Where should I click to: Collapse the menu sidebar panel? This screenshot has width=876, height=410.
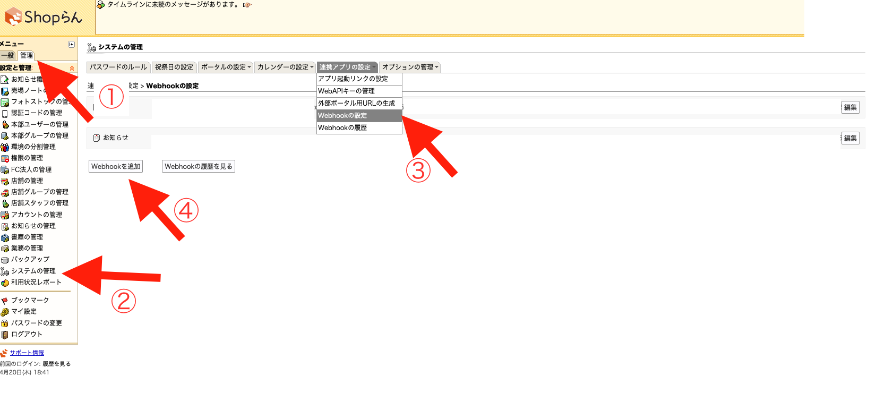pyautogui.click(x=71, y=44)
